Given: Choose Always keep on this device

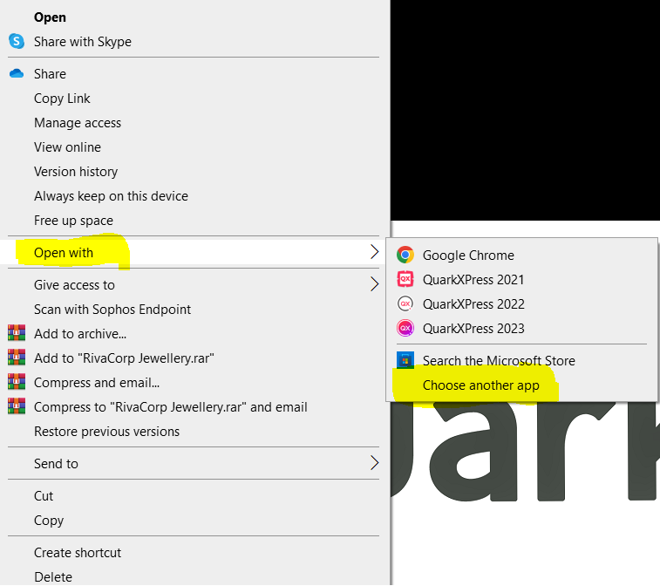Looking at the screenshot, I should pyautogui.click(x=194, y=195).
